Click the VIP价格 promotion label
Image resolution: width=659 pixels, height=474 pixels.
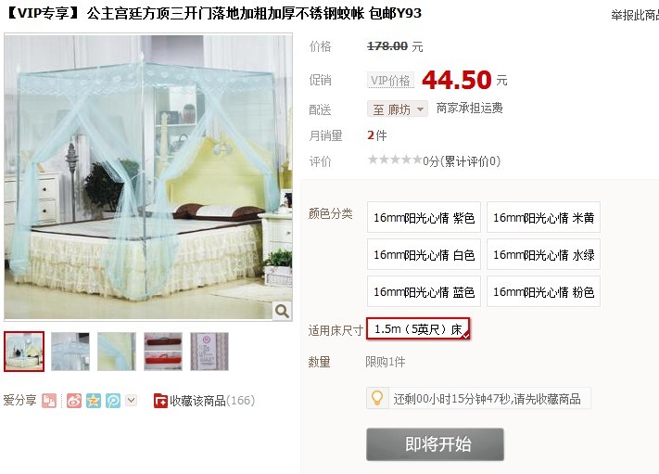[390, 80]
